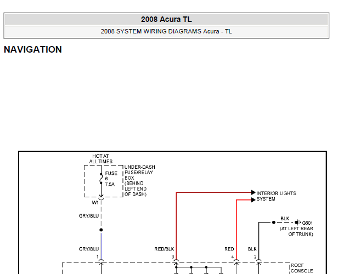The height and width of the screenshot is (274, 338).
Task: Click the 2008 Acura TL title header
Action: click(x=166, y=19)
